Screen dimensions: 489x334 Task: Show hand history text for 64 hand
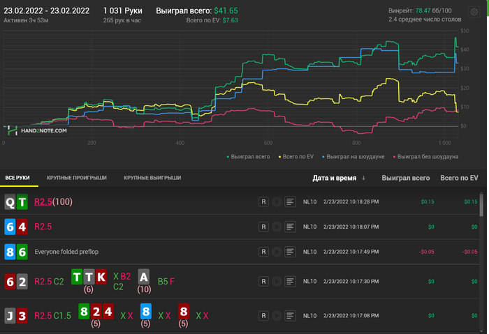click(x=290, y=227)
